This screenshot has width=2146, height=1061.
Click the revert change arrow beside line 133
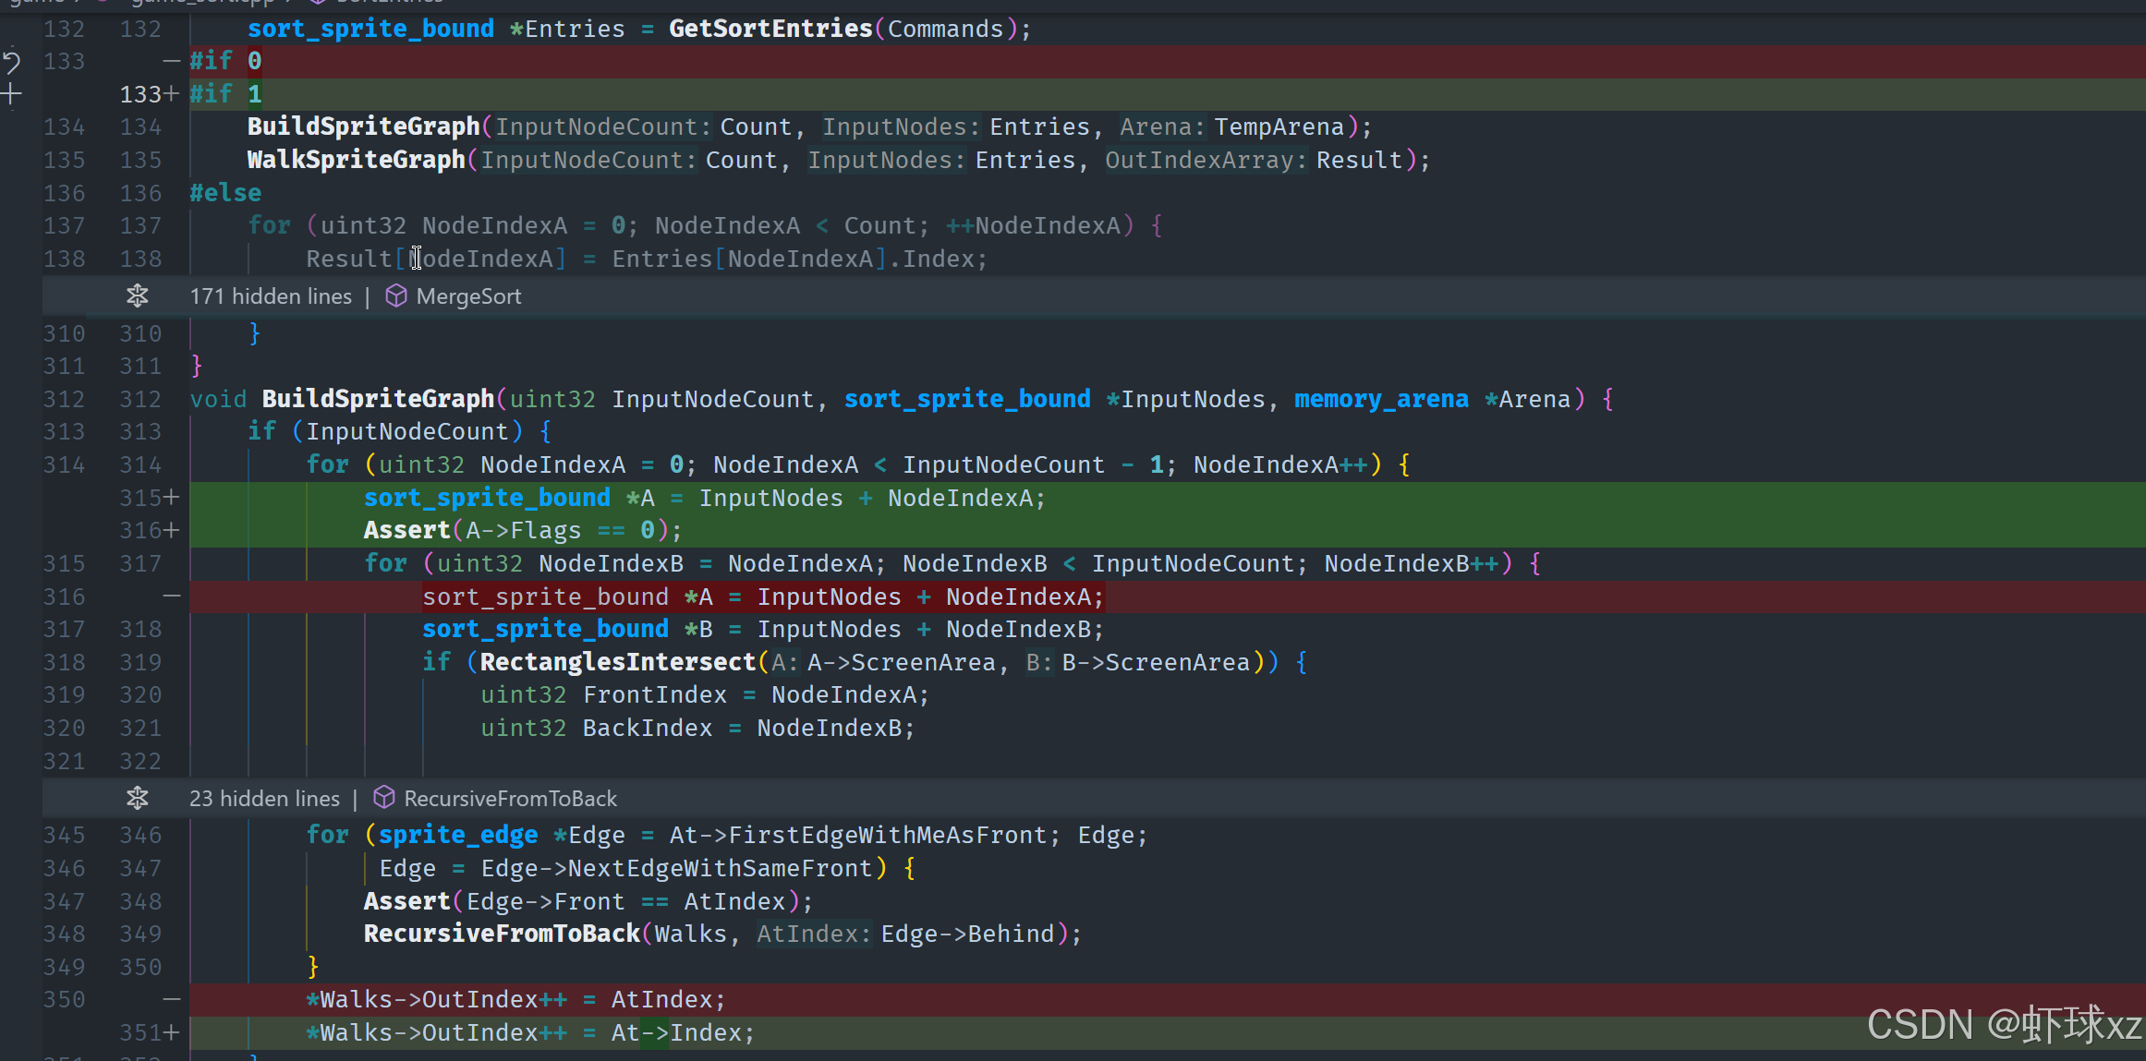click(x=11, y=62)
